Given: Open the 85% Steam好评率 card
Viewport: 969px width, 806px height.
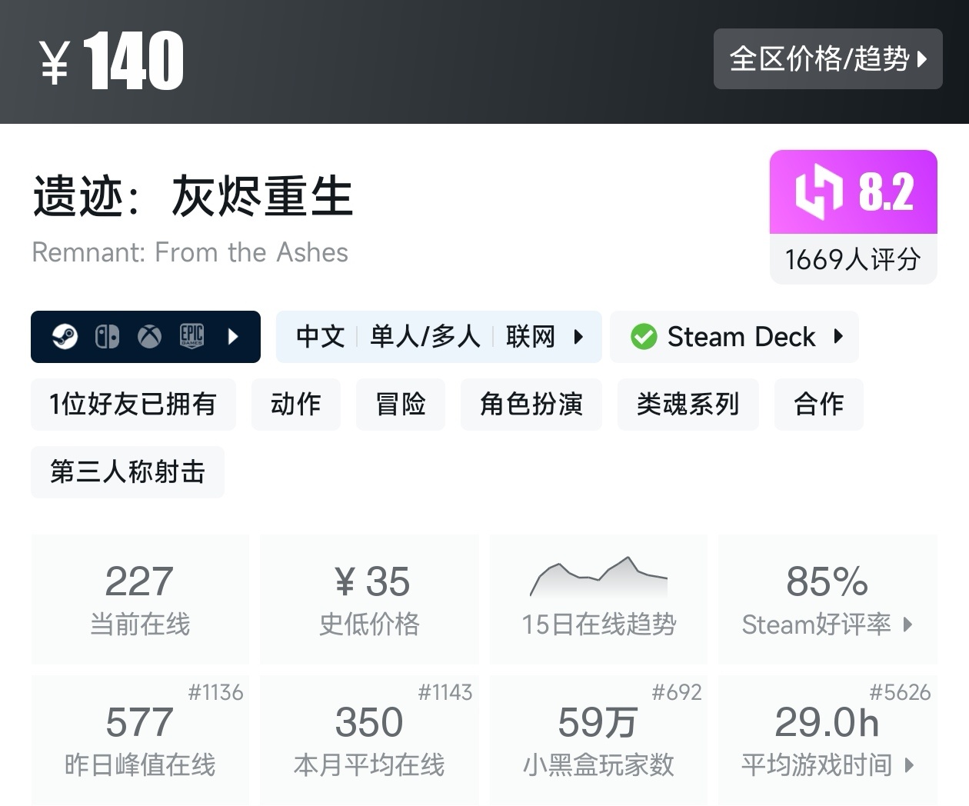Looking at the screenshot, I should click(x=828, y=599).
